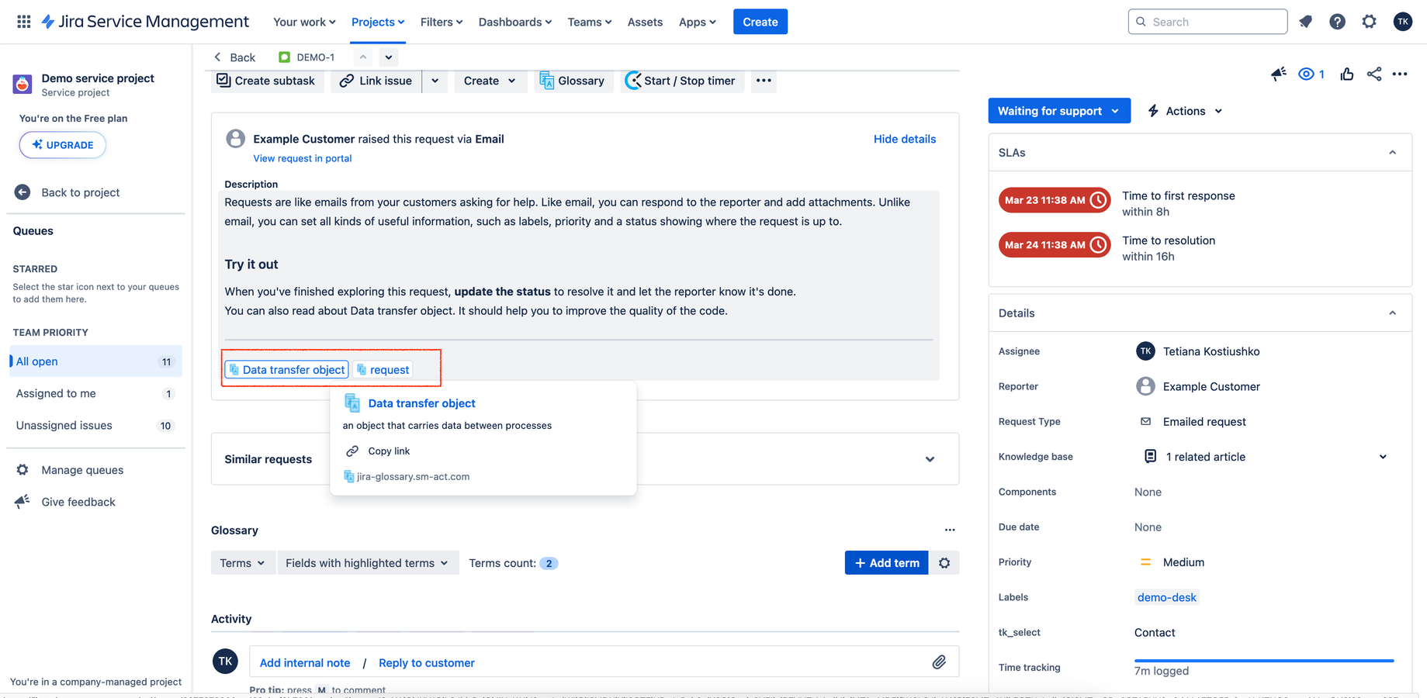The image size is (1427, 698).
Task: Open the notifications icon
Action: click(x=1306, y=22)
